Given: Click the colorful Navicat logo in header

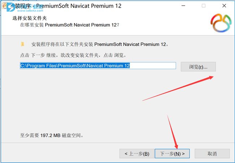Looking at the screenshot, I should pos(221,23).
